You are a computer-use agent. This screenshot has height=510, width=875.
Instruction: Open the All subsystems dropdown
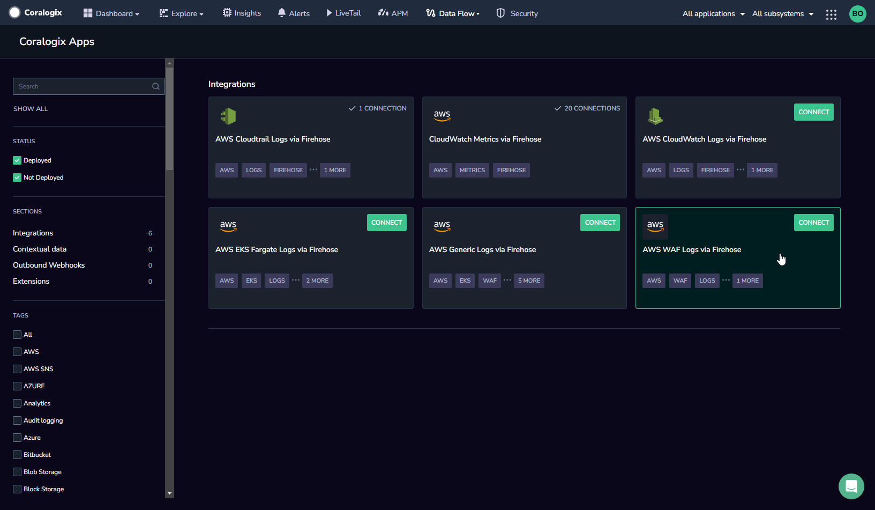click(x=783, y=13)
